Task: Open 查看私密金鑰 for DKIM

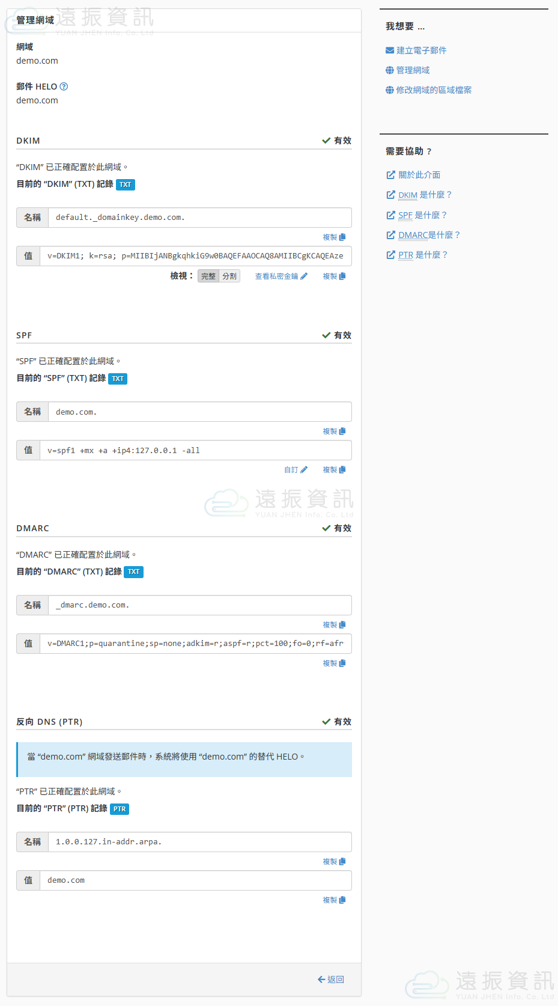Action: 281,276
